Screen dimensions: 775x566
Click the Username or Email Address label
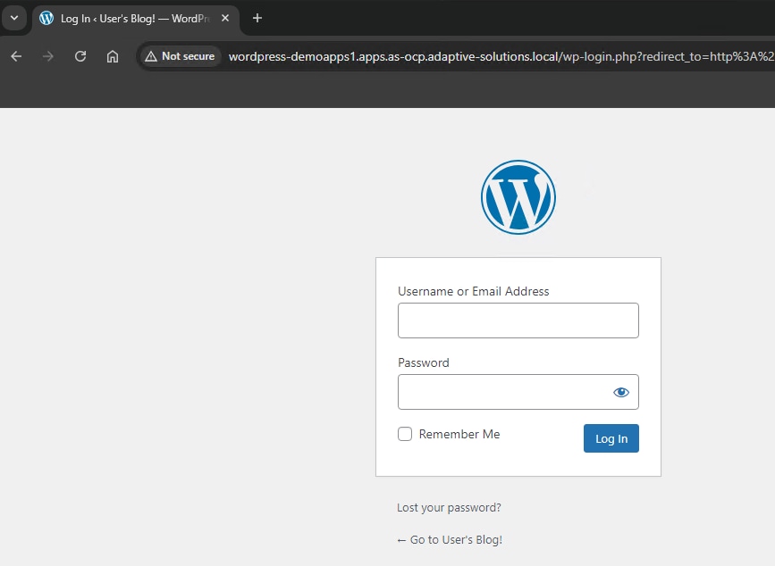coord(474,291)
